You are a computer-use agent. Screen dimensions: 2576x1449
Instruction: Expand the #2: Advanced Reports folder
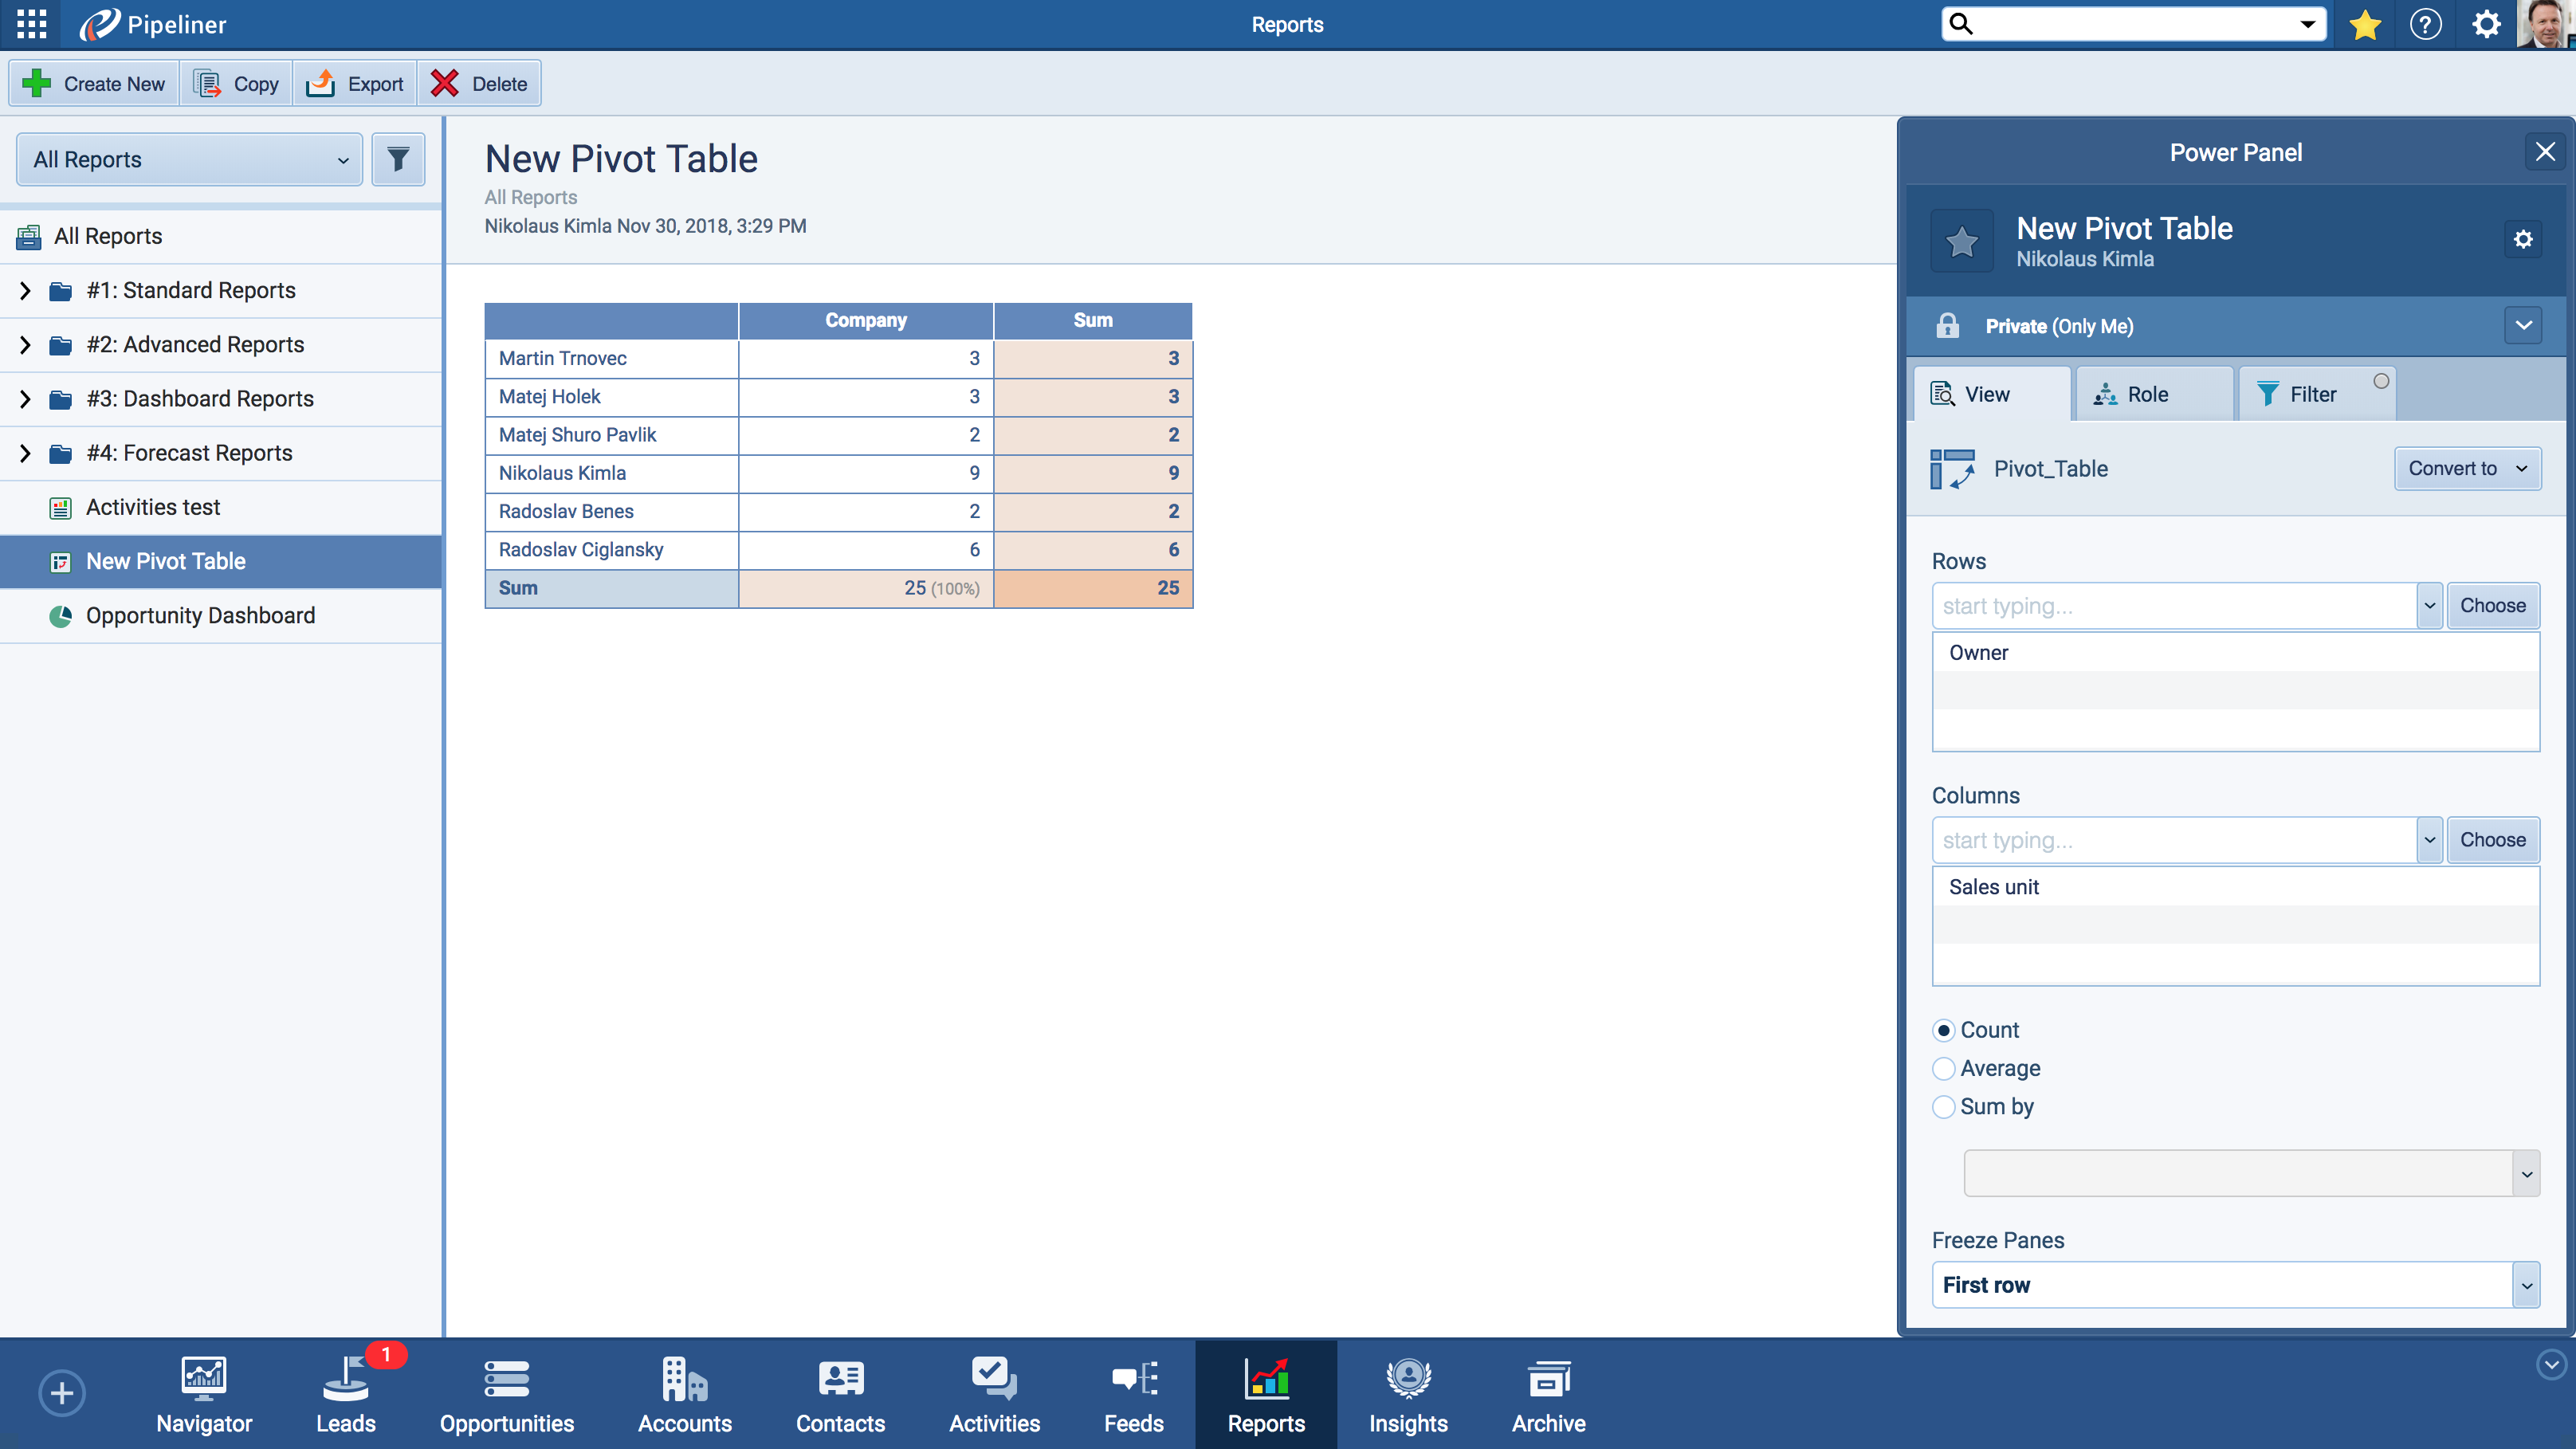coord(25,345)
